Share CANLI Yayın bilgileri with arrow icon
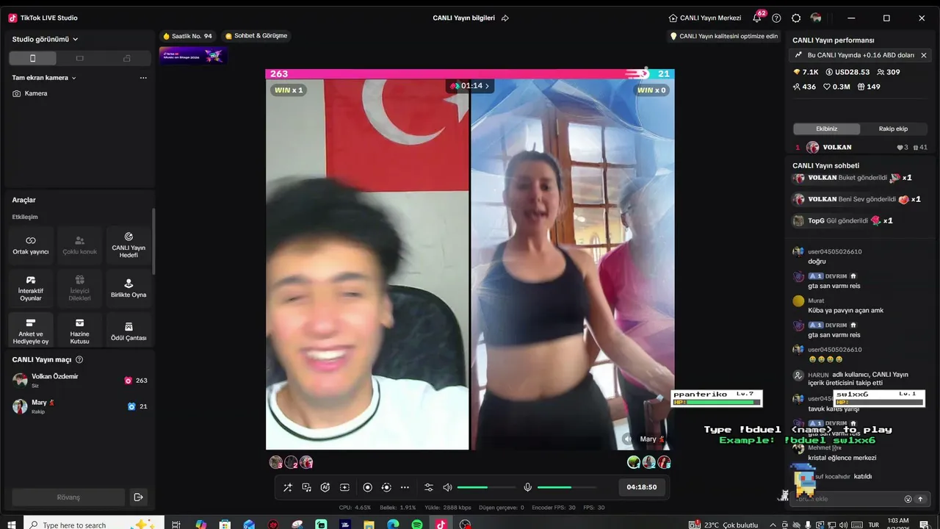Viewport: 940px width, 529px height. point(505,18)
